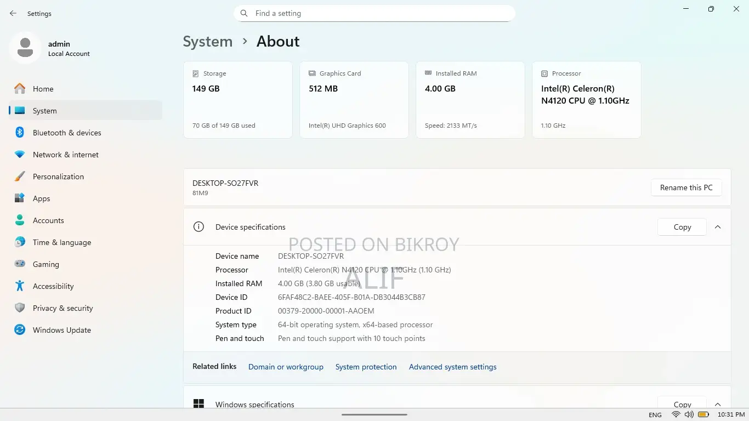Open Accessibility settings

(x=86, y=286)
